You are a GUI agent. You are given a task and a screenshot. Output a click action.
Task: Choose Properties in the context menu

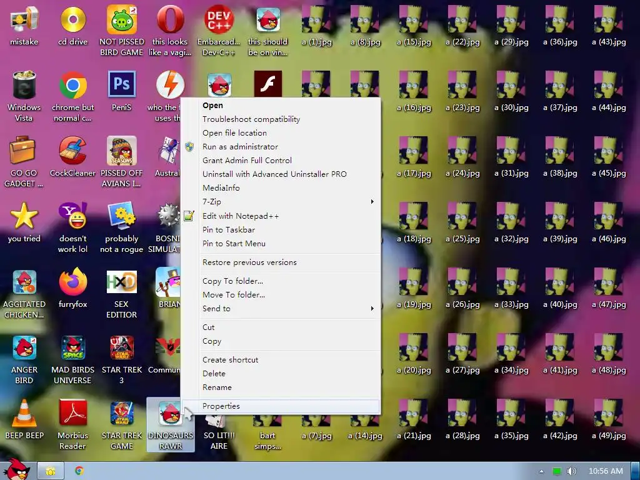pos(281,406)
